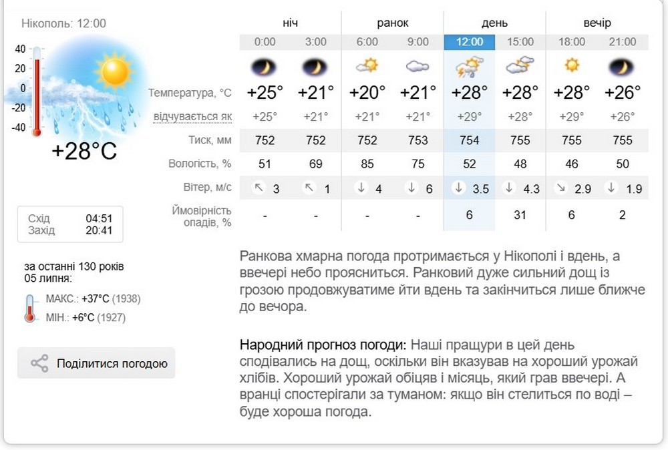Click the sunrise and sunset time box
The height and width of the screenshot is (450, 668).
pyautogui.click(x=70, y=224)
